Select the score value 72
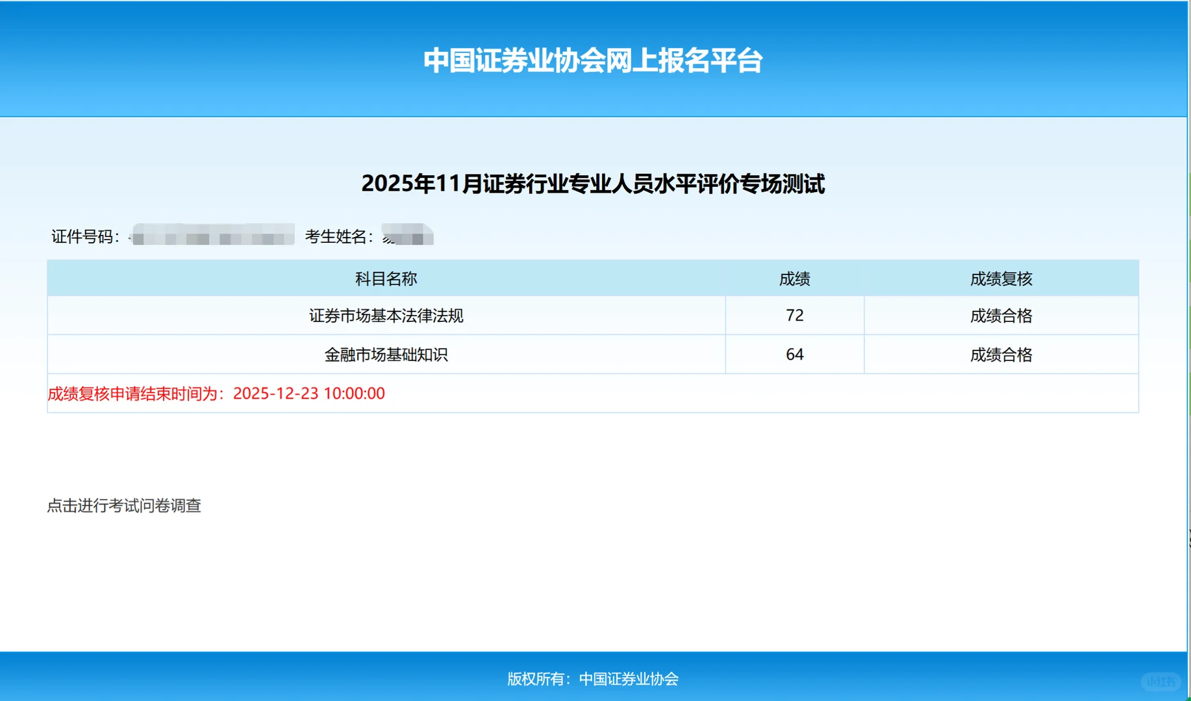1191x701 pixels. point(794,315)
